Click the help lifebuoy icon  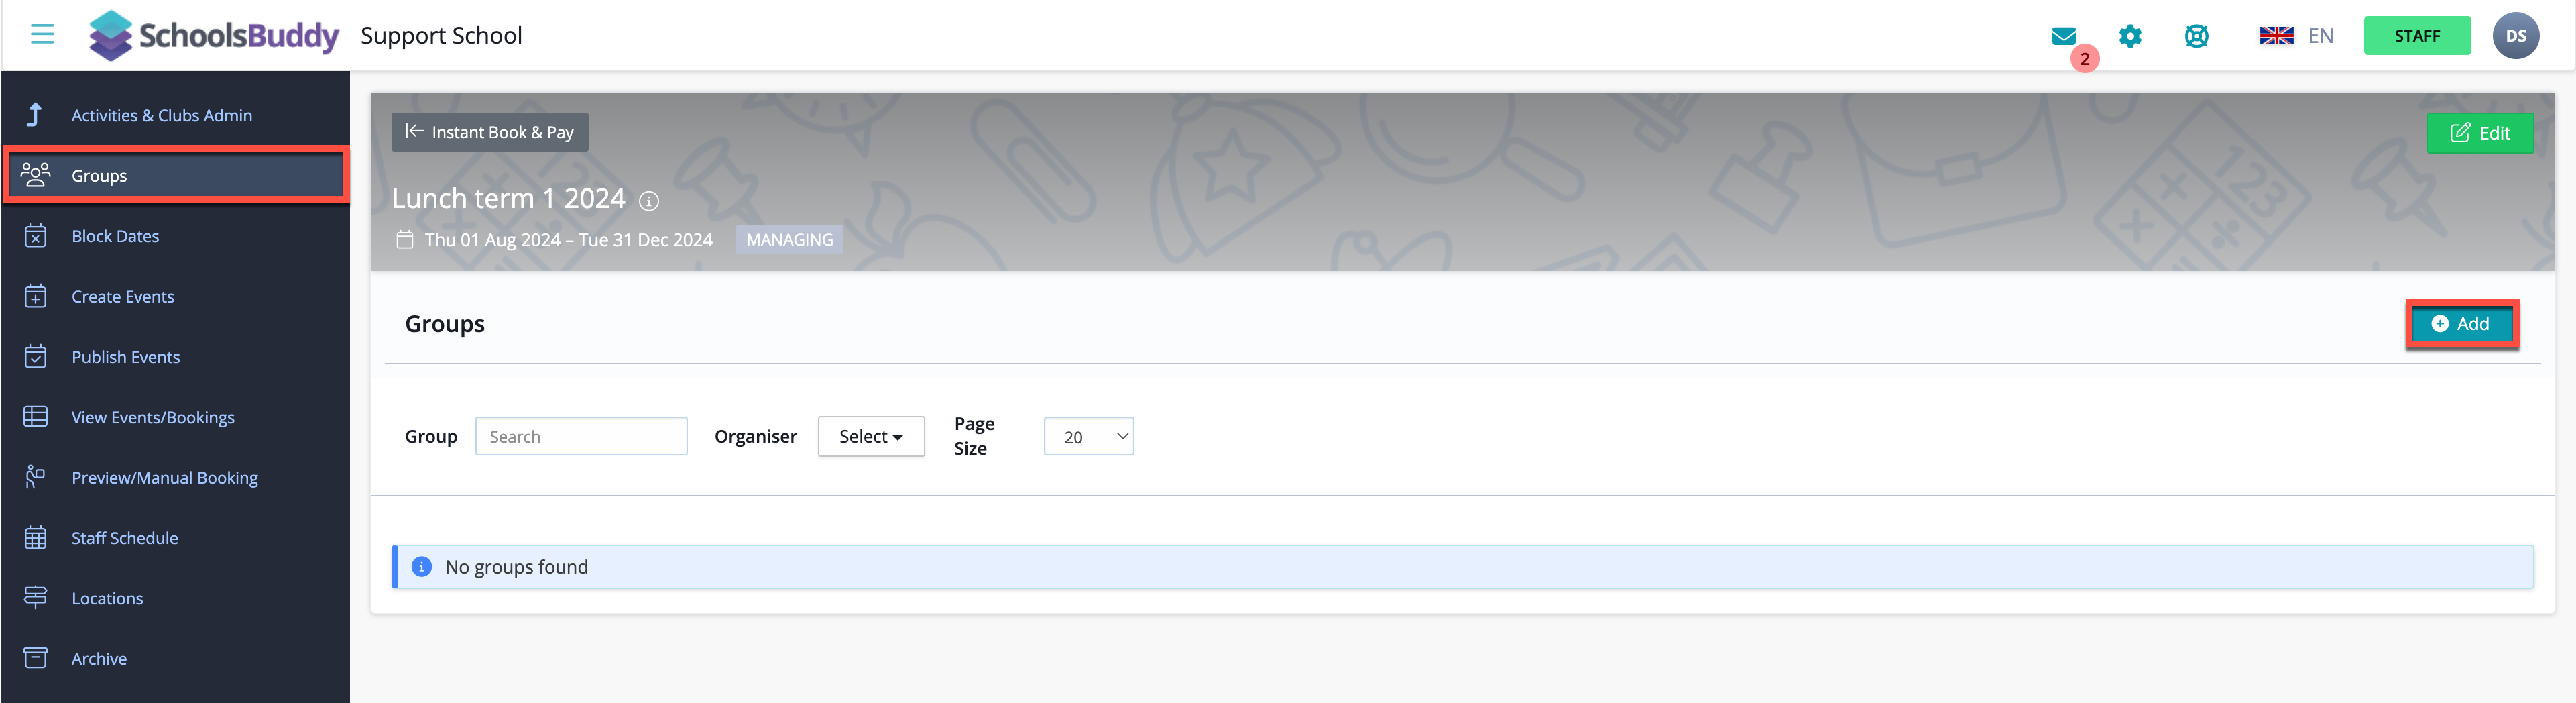coord(2196,36)
